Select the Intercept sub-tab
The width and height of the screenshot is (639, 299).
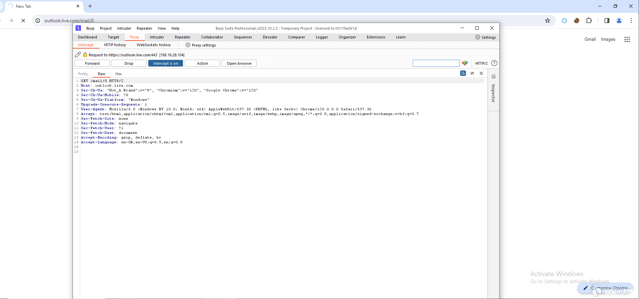[86, 45]
